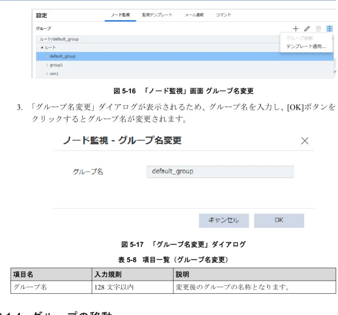
Task: Click the ノード監視 - グループ名変更 dialog title
Action: (x=122, y=141)
